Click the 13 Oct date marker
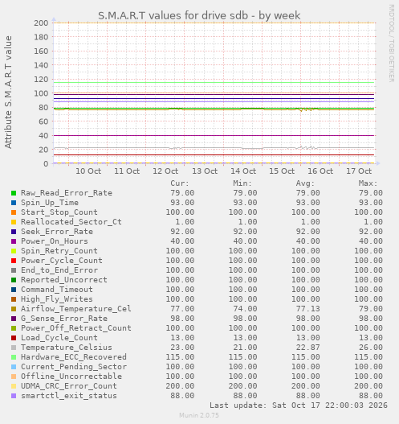The width and height of the screenshot is (399, 424). click(x=205, y=171)
